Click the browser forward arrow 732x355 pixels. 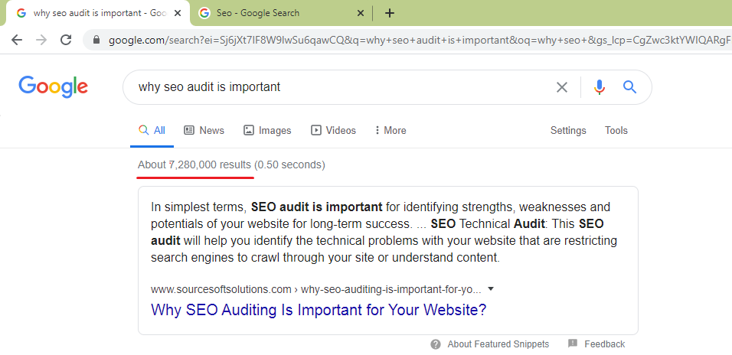click(x=41, y=40)
